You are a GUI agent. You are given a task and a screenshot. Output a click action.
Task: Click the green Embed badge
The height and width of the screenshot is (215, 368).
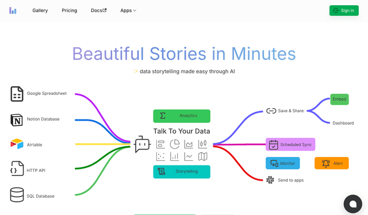(x=339, y=99)
